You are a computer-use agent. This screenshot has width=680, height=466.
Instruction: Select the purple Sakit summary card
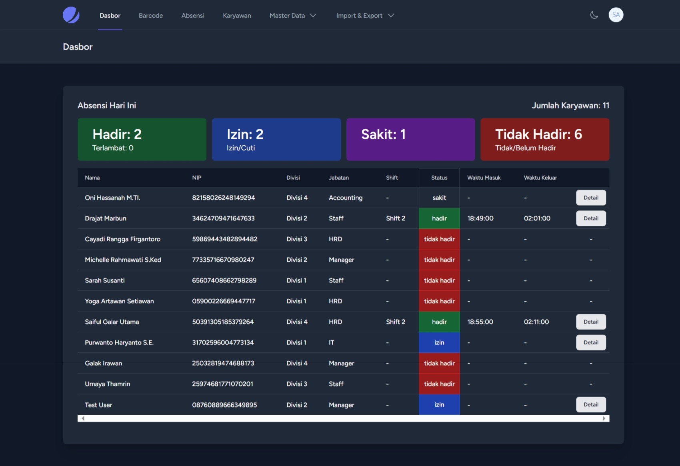point(410,140)
